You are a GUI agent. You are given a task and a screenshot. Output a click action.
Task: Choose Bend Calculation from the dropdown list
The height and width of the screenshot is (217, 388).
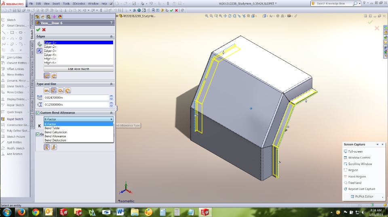click(x=78, y=132)
